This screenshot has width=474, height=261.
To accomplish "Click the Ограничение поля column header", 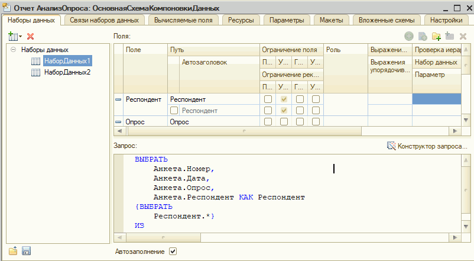I will point(292,50).
